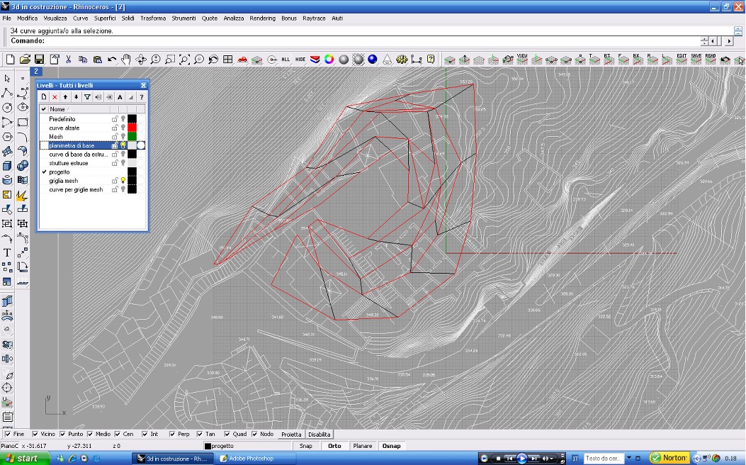Toggle the Perp osnap checkbox
This screenshot has height=465, width=746.
pyautogui.click(x=172, y=434)
